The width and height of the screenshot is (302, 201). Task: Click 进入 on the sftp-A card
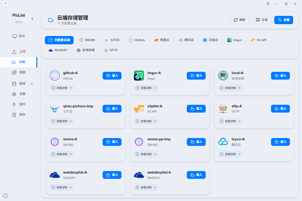tap(280, 109)
